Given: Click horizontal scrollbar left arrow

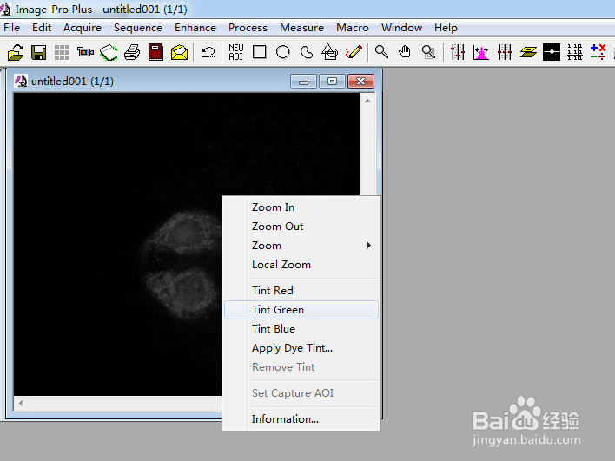Looking at the screenshot, I should pyautogui.click(x=21, y=403).
